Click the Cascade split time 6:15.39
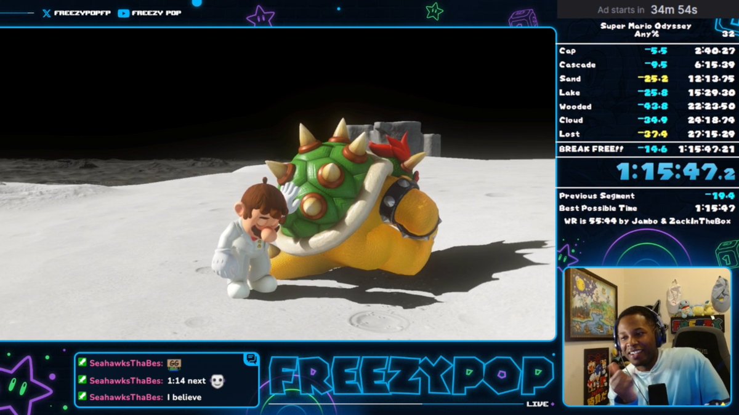Image resolution: width=739 pixels, height=415 pixels. click(x=715, y=65)
